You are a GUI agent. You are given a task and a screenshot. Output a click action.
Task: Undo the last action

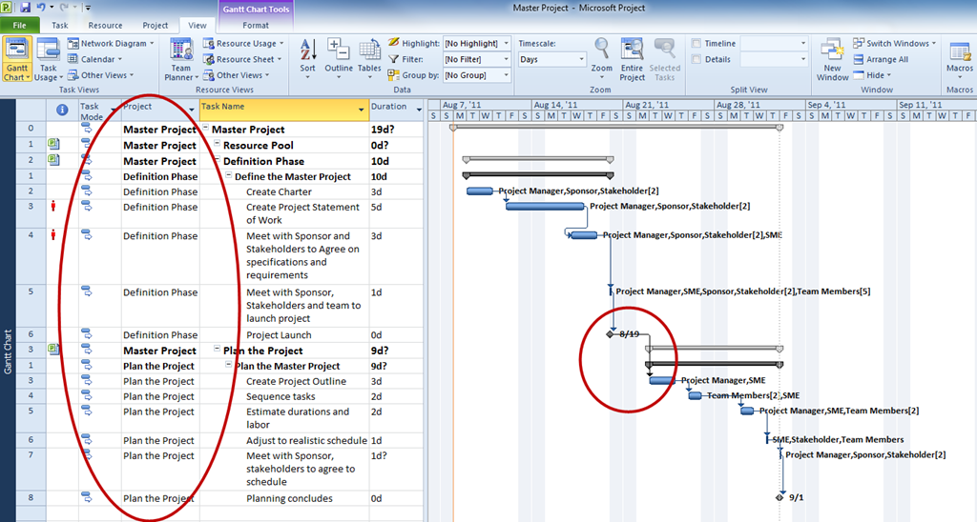click(x=41, y=8)
